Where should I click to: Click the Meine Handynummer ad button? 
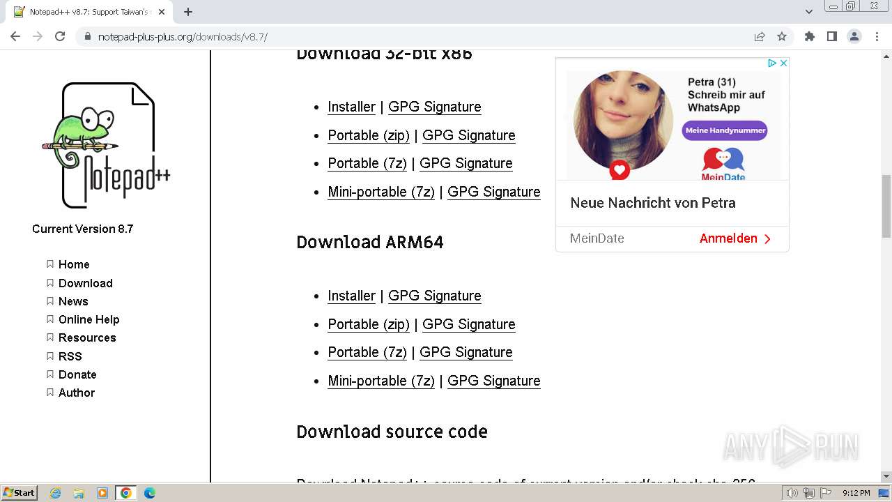(x=725, y=130)
